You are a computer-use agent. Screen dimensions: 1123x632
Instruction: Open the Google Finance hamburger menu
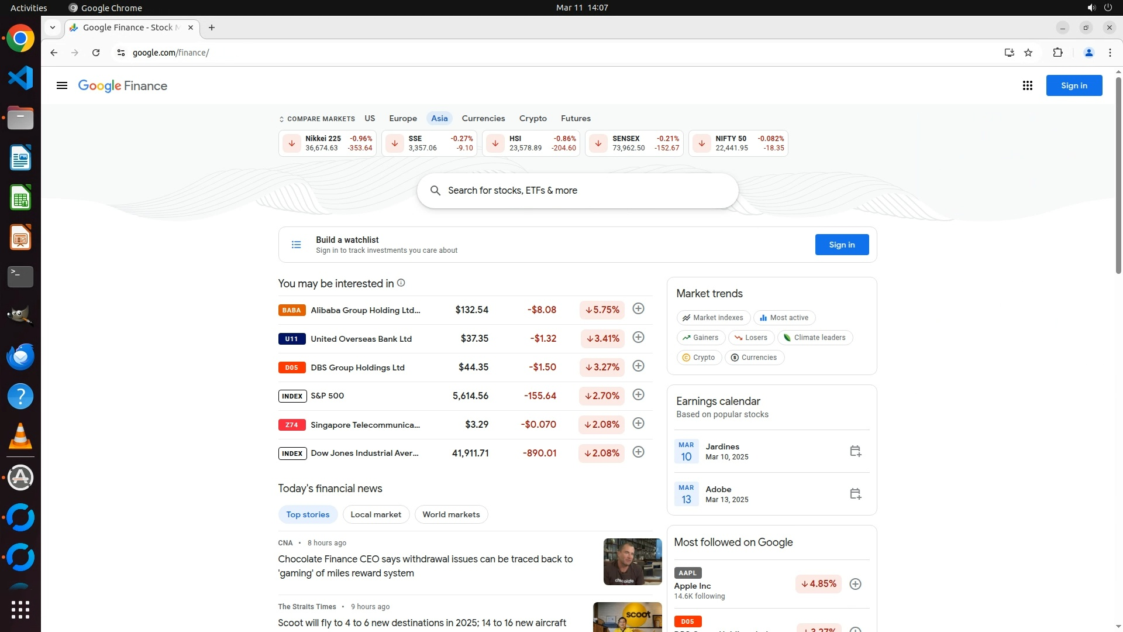[x=62, y=86]
